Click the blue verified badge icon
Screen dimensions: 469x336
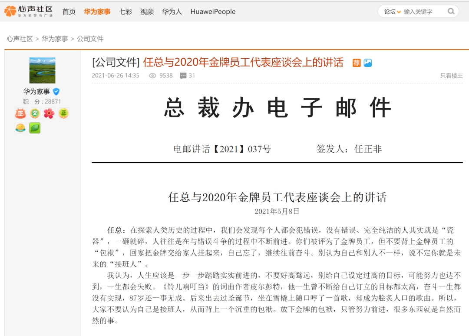coord(56,91)
